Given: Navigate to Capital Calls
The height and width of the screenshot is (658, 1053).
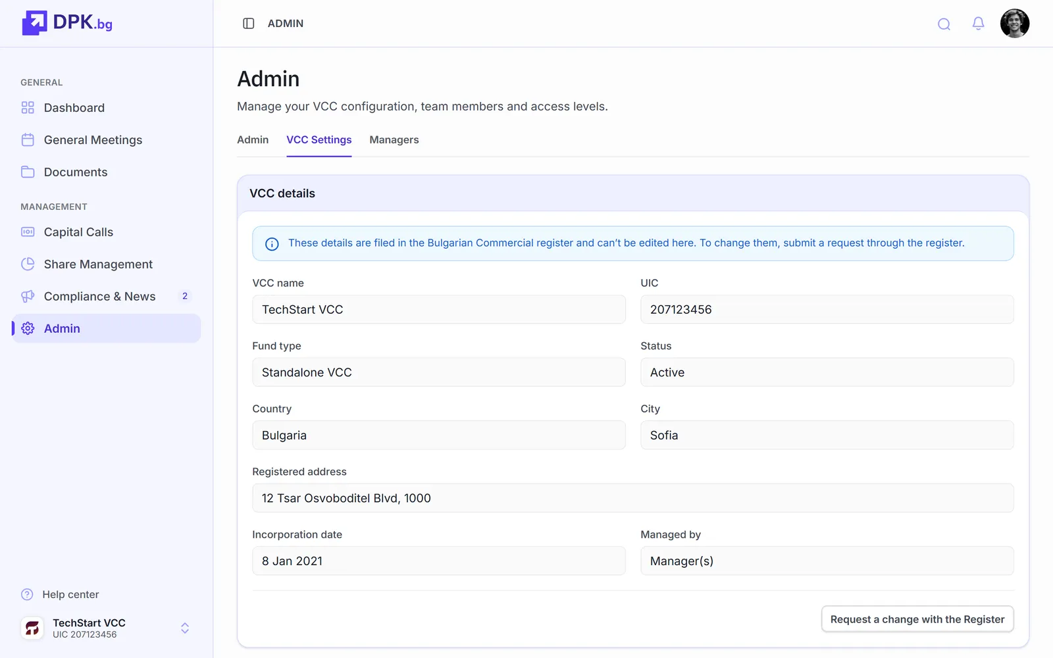Looking at the screenshot, I should [106, 232].
